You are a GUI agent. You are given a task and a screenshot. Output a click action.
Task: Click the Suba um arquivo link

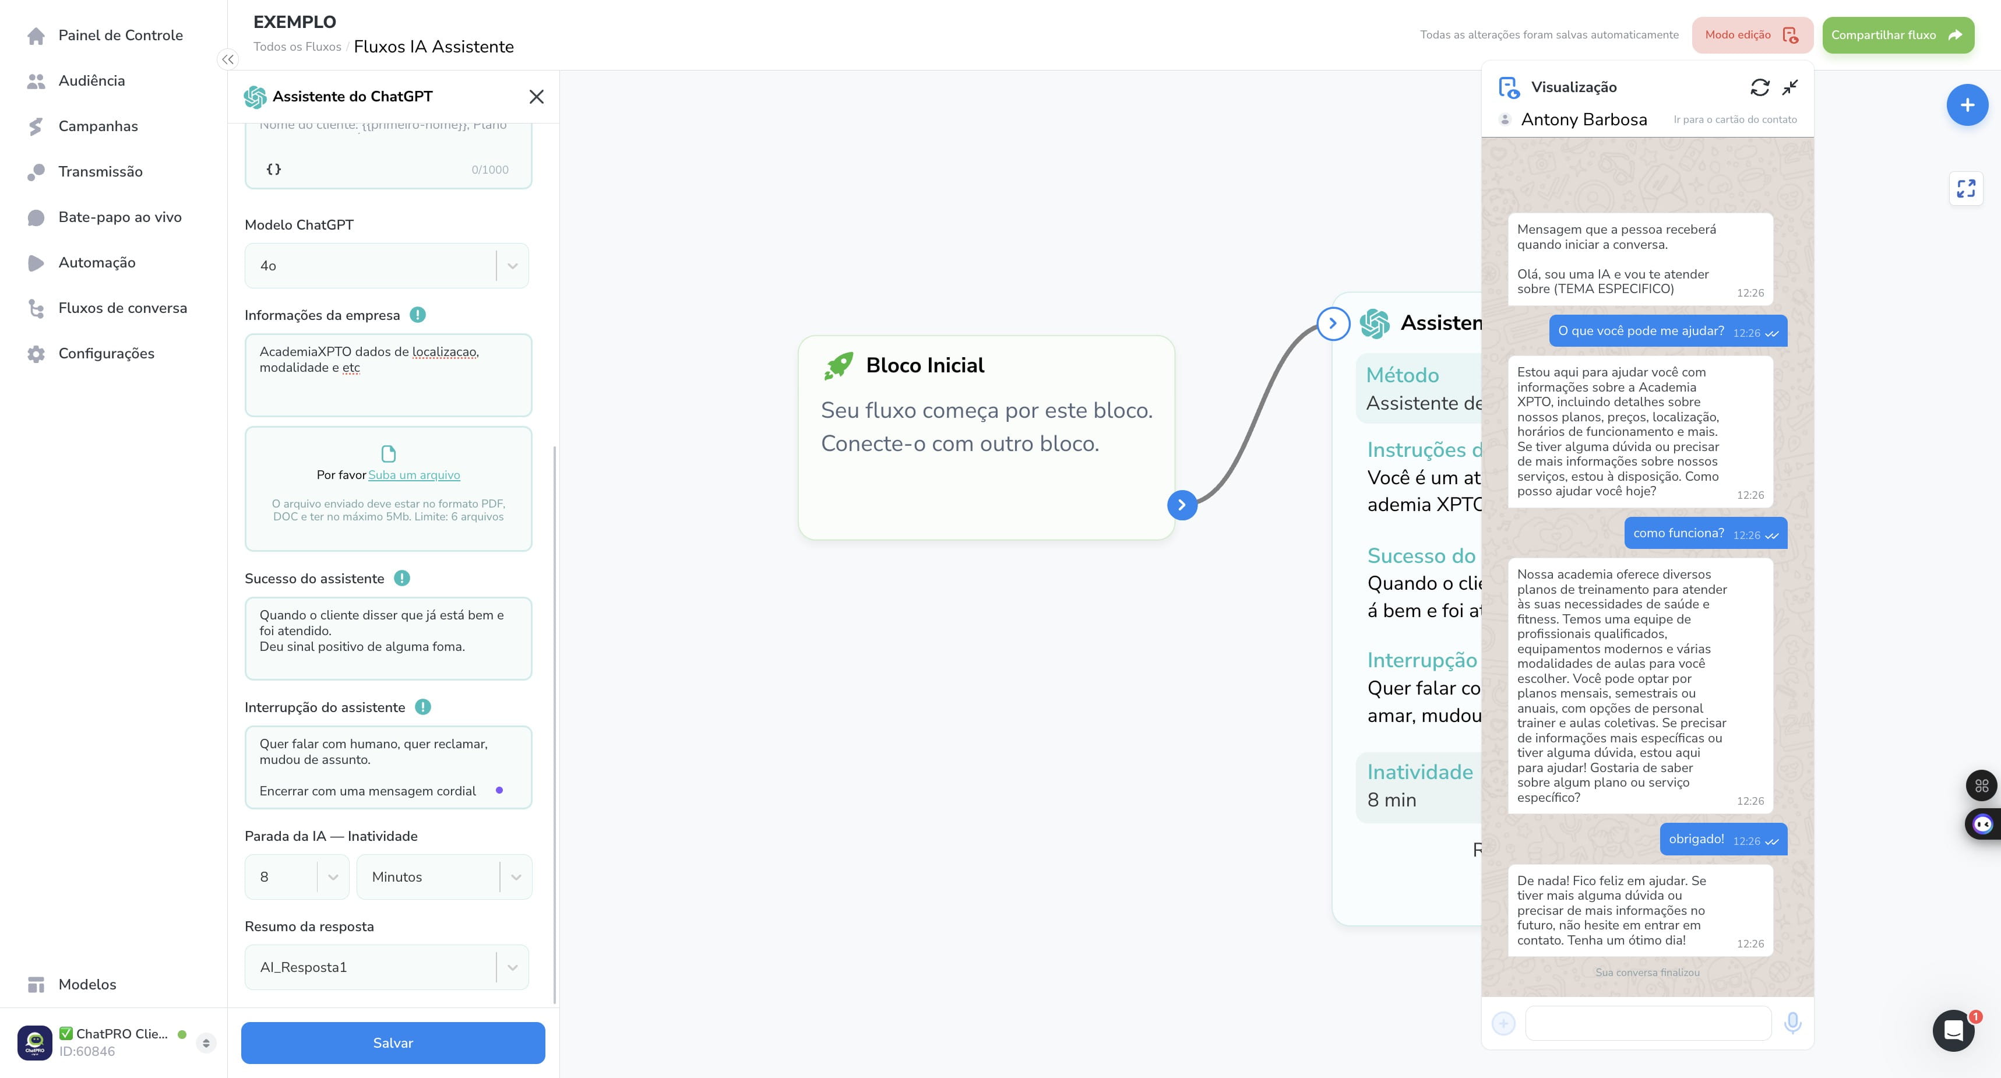point(414,474)
